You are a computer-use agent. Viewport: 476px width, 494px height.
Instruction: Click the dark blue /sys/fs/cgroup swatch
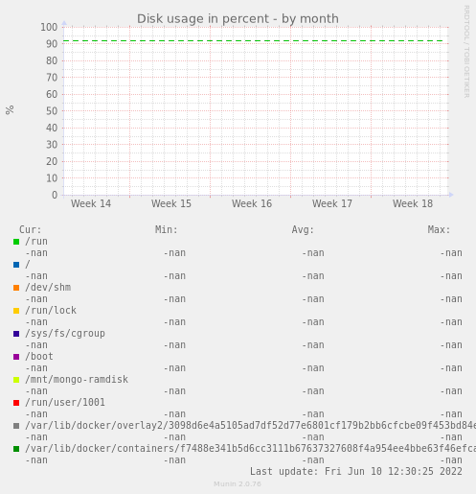(16, 334)
